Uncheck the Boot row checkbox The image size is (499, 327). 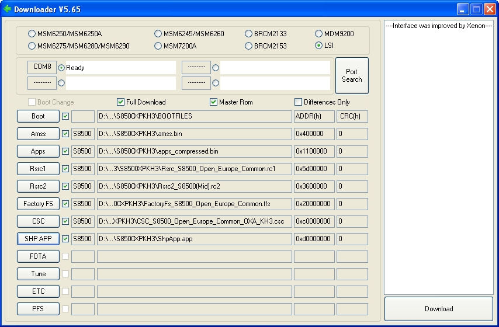pos(65,116)
